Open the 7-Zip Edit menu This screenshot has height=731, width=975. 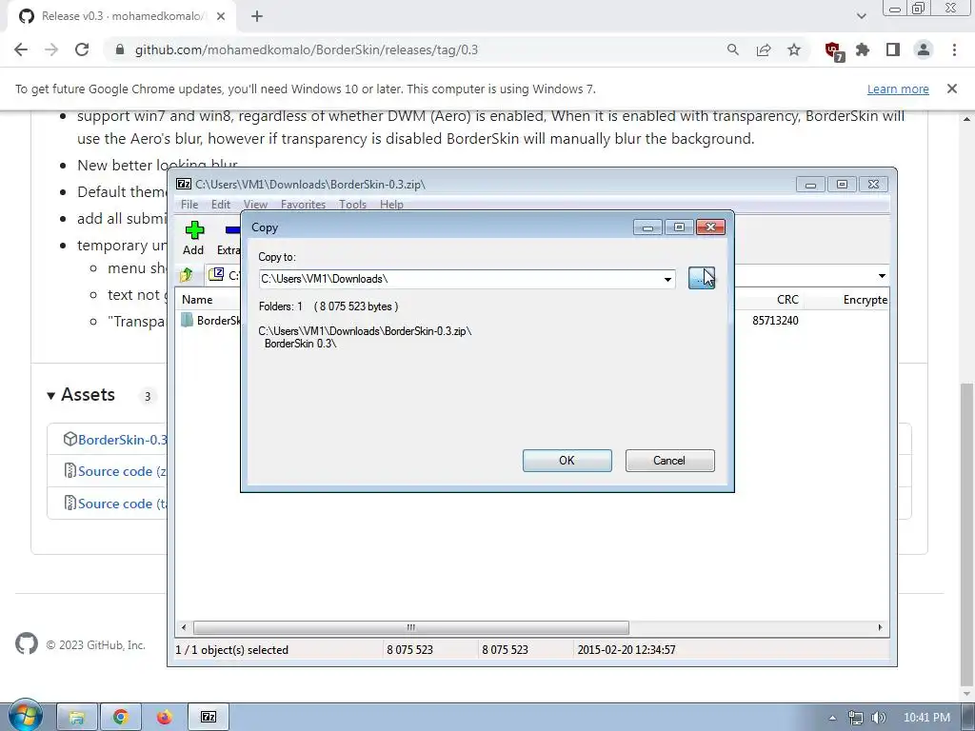(221, 205)
